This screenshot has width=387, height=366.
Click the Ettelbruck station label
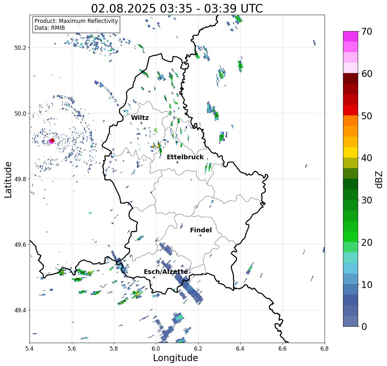[185, 157]
